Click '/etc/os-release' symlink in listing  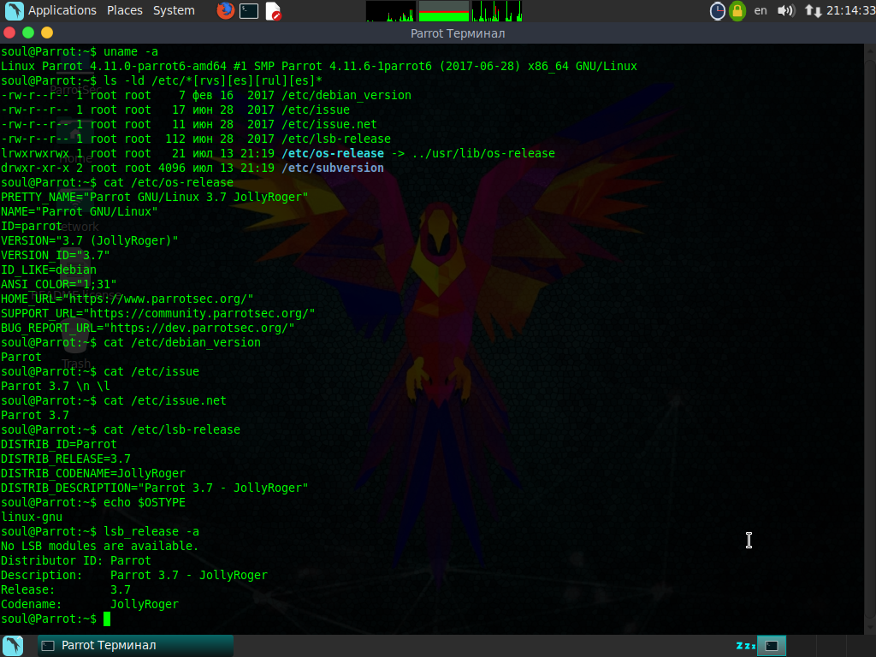click(333, 154)
